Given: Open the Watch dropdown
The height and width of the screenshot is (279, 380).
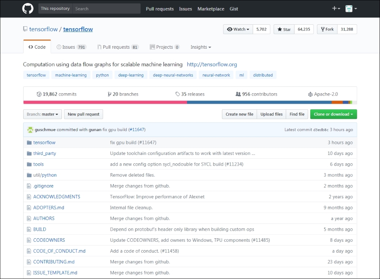Looking at the screenshot, I should [x=238, y=29].
